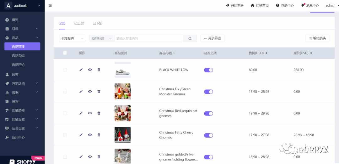Select 商品专辑 in sidebar
339x164 pixels.
point(18,56)
